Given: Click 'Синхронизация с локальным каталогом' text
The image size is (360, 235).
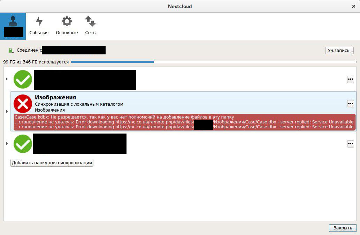Looking at the screenshot, I should [79, 104].
